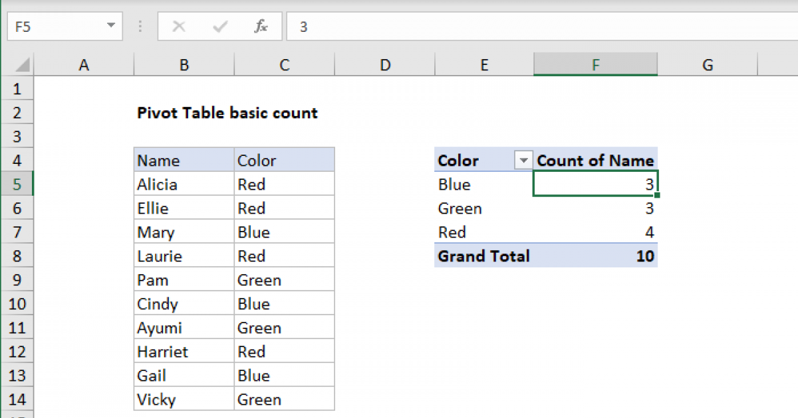Open the Name Box dropdown arrow
The width and height of the screenshot is (798, 418).
[110, 27]
